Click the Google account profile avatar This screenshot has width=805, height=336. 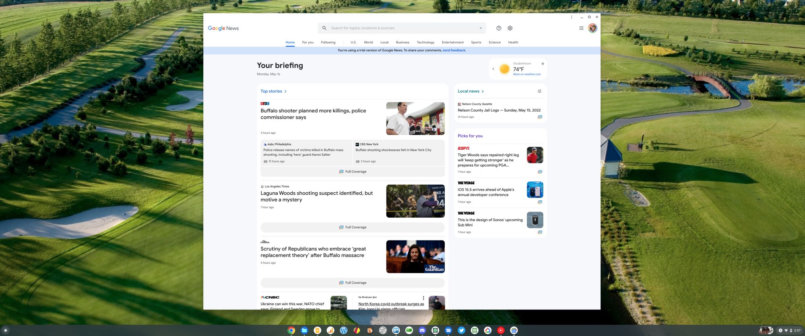592,28
